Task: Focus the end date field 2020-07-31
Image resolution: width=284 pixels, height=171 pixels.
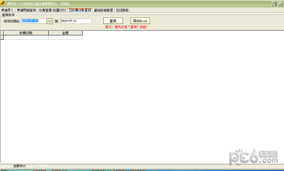Action: [x=76, y=21]
